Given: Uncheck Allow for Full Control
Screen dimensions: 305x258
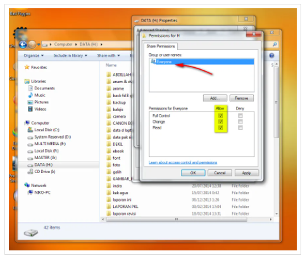Looking at the screenshot, I should (x=221, y=115).
